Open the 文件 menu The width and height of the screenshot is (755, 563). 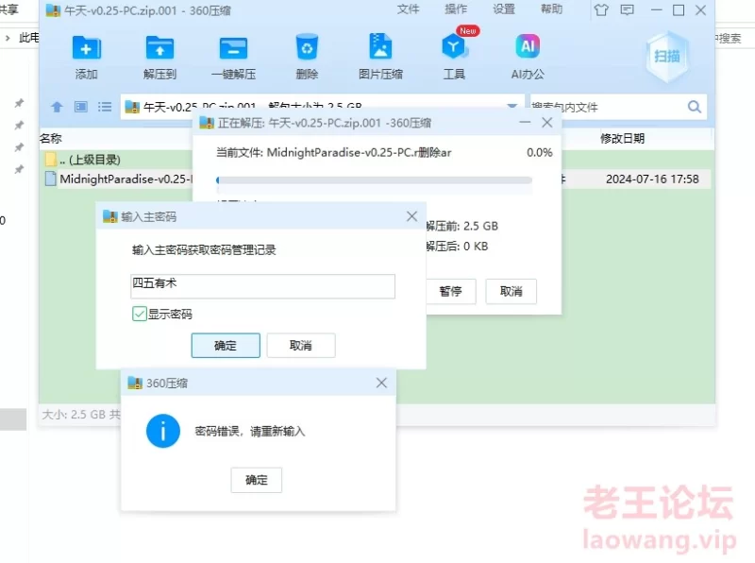click(409, 9)
